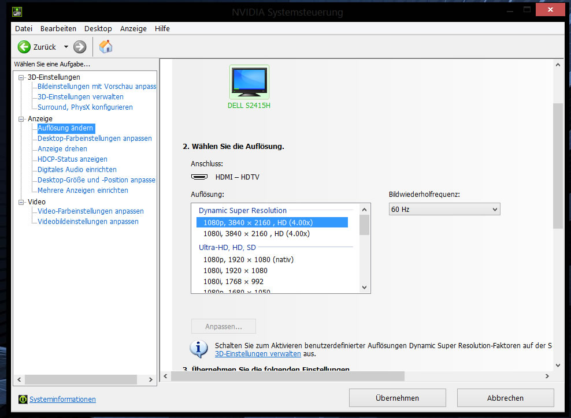Viewport: 571px width, 418px height.
Task: Collapse the Video tree node
Action: pos(21,202)
